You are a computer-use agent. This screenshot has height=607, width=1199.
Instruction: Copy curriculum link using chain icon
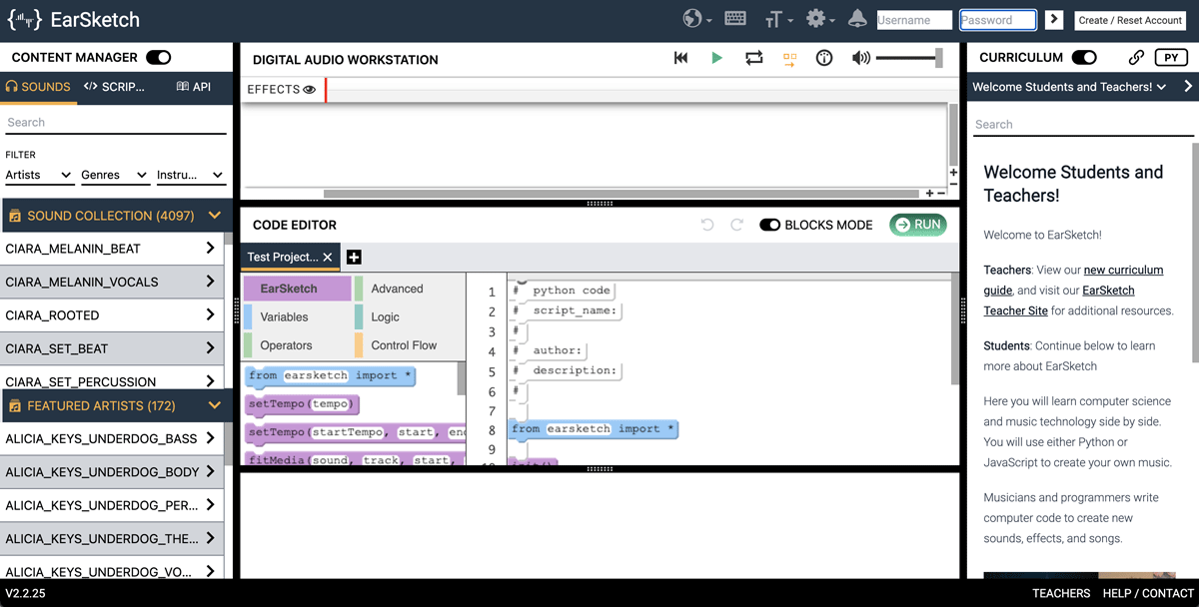(1135, 58)
